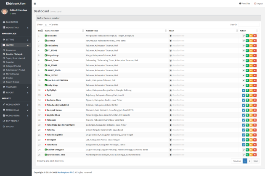This screenshot has height=176, width=265.
Task: Open the Show entries count dropdown
Action: (47, 25)
